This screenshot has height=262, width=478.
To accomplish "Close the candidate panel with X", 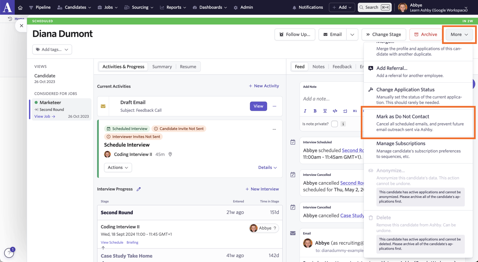I will [x=21, y=26].
